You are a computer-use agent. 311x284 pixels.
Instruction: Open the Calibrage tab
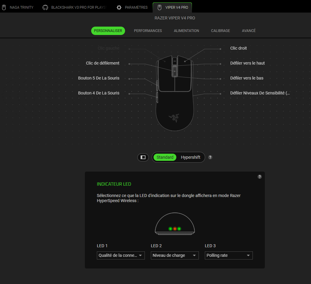(x=220, y=31)
